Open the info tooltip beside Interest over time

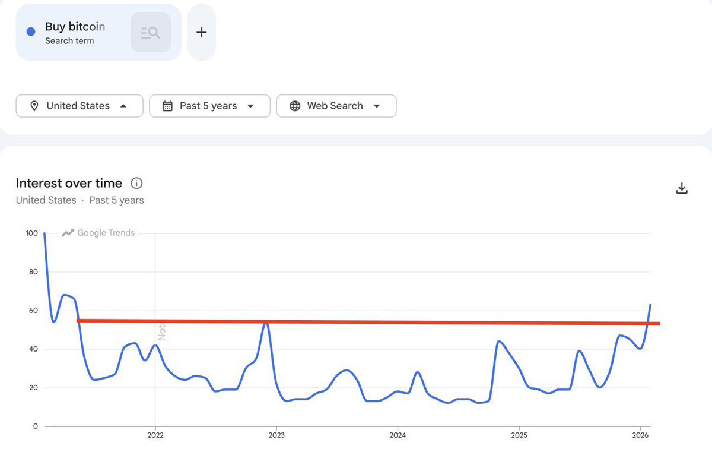coord(136,183)
